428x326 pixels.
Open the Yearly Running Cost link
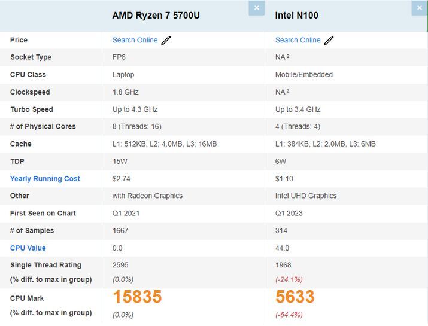(45, 179)
